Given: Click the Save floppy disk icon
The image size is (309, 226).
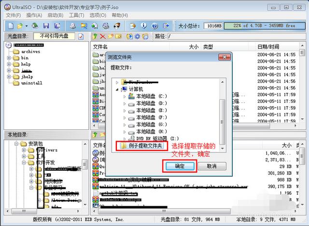Looking at the screenshot, I should (x=46, y=25).
